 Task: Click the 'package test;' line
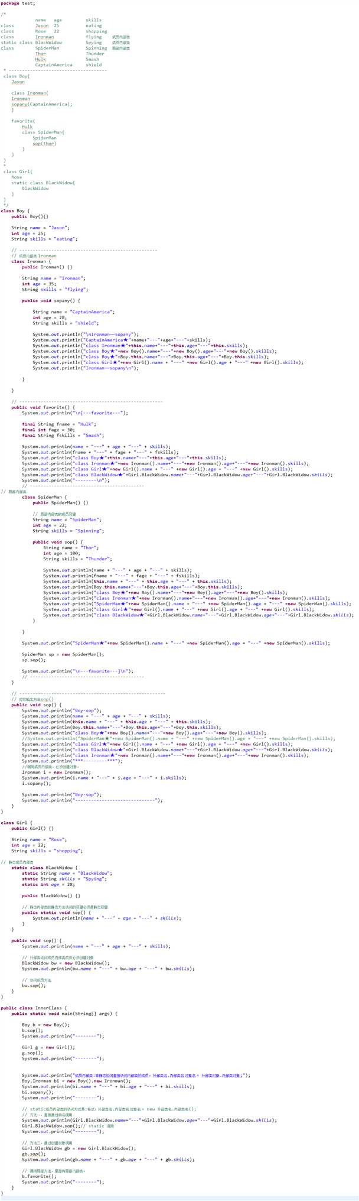tap(18, 4)
